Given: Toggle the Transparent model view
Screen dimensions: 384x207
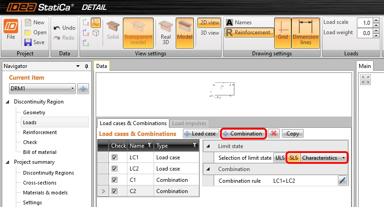Looking at the screenshot, I should pos(138,33).
